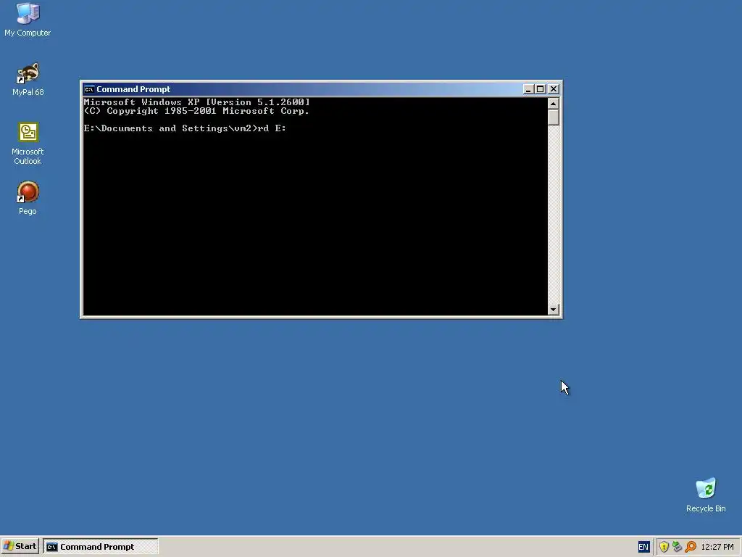Select the Pego shortcut icon
742x557 pixels.
[x=28, y=198]
